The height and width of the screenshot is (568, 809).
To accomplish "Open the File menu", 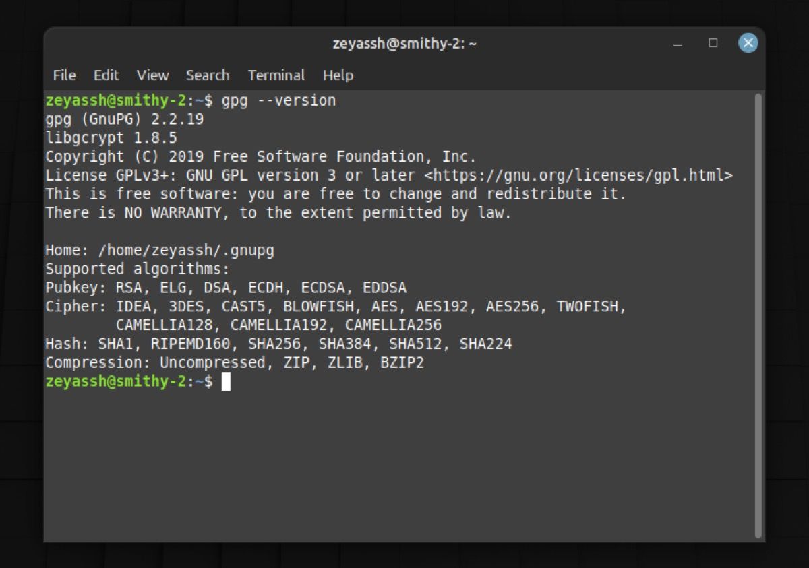I will coord(64,75).
